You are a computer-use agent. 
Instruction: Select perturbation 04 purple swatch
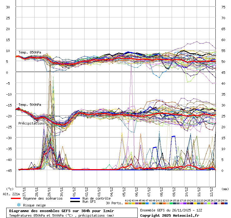(137, 203)
